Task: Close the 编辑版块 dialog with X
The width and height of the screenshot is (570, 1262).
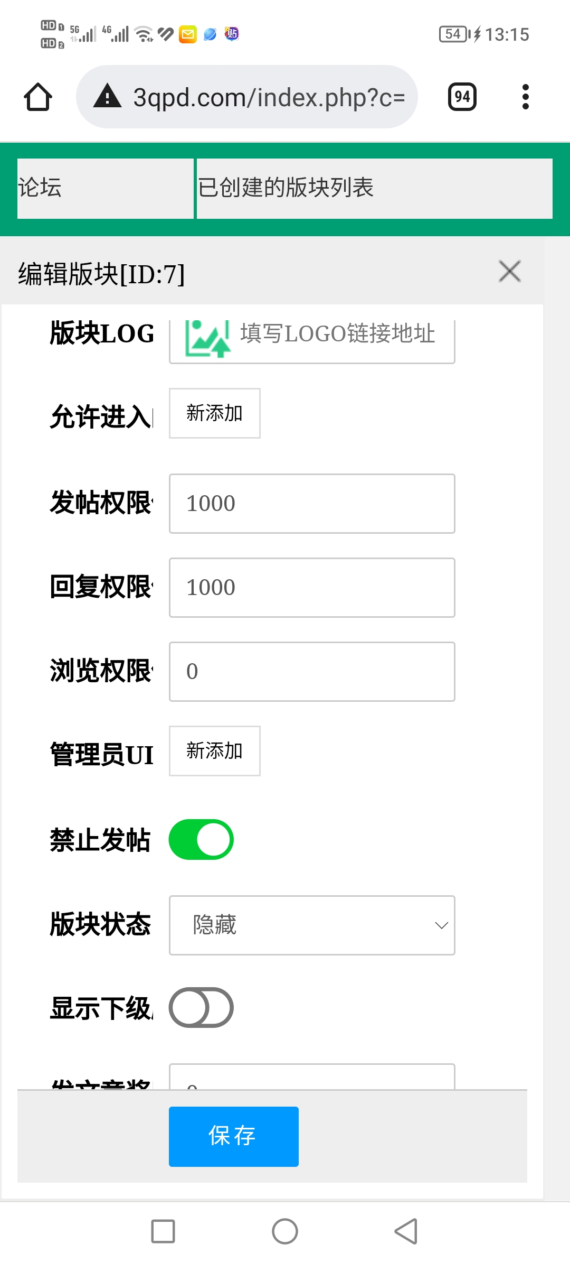Action: pyautogui.click(x=510, y=272)
